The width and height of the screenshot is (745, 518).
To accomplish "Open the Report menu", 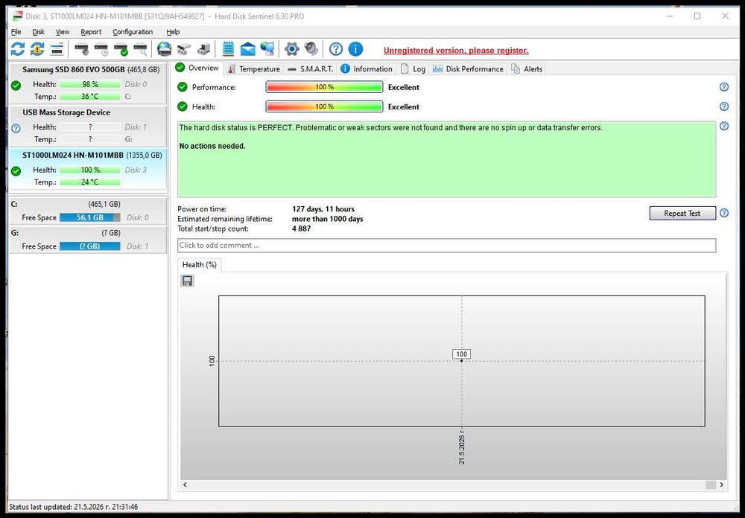I will pos(91,32).
